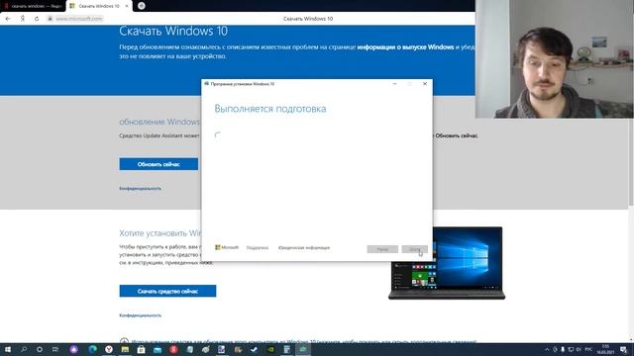Go back using the browser back arrow
Image resolution: width=634 pixels, height=356 pixels.
pos(8,19)
